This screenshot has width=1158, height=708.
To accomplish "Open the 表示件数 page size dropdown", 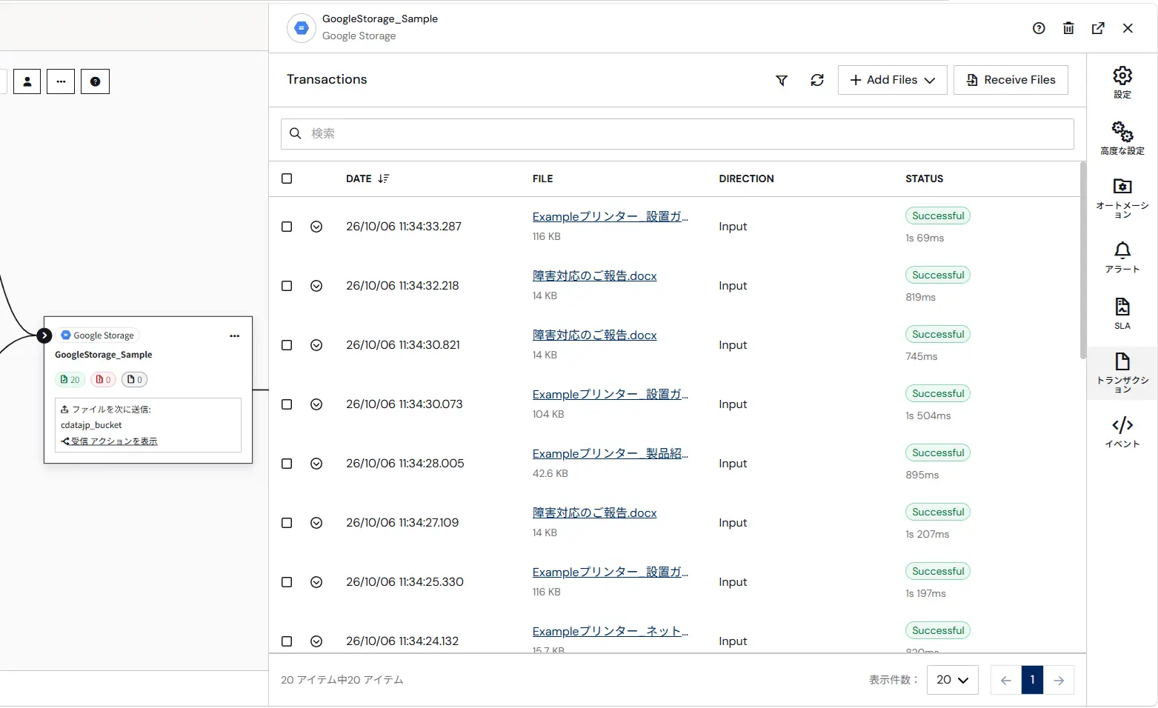I will [x=952, y=680].
